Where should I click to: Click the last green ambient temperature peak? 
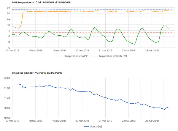(x=165, y=25)
